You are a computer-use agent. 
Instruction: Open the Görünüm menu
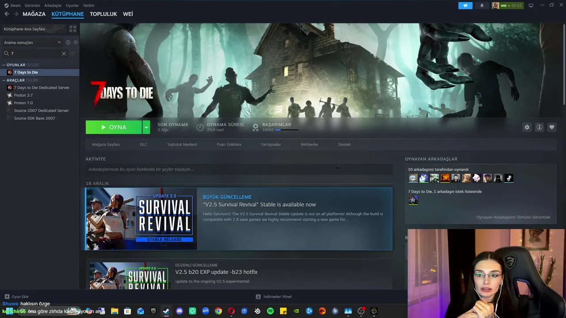[x=32, y=5]
